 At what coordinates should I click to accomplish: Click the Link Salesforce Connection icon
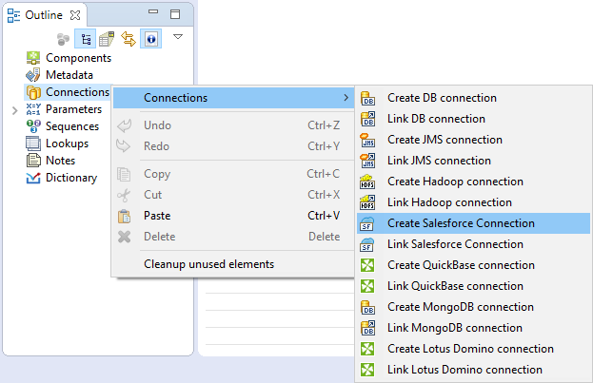pos(368,244)
